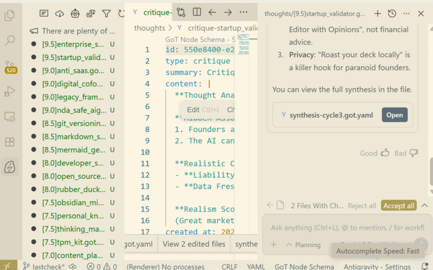Open the [9.0]anti_saas.go... file in list
Viewport: 433px width, 270px height.
pos(73,71)
